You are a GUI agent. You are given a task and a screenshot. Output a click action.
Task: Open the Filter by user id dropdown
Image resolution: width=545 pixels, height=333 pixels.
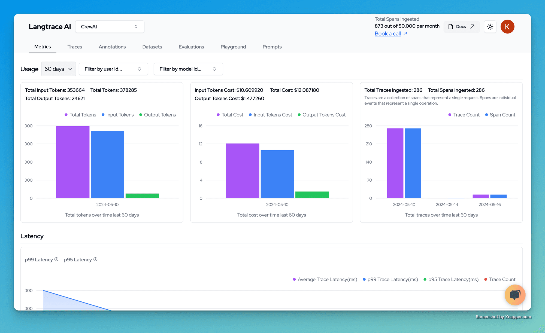[113, 69]
